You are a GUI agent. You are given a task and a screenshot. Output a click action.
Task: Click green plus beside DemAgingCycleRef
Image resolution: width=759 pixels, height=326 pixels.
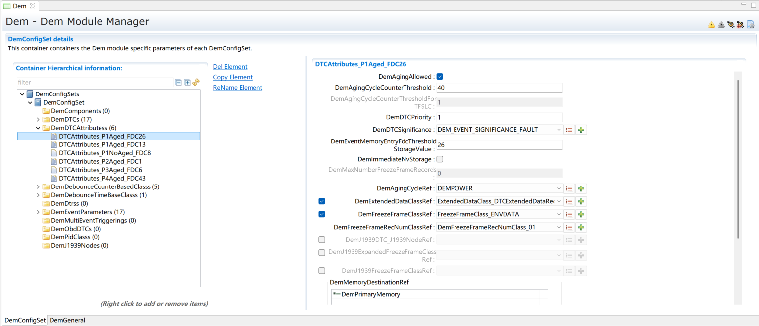tap(581, 188)
